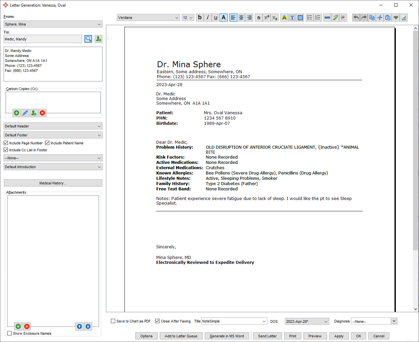This screenshot has width=419, height=342.
Task: Run the spell checker
Action: point(396,17)
